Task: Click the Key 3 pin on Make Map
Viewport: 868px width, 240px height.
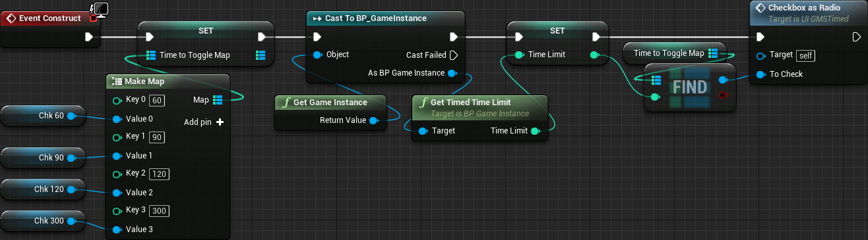Action: click(x=117, y=210)
